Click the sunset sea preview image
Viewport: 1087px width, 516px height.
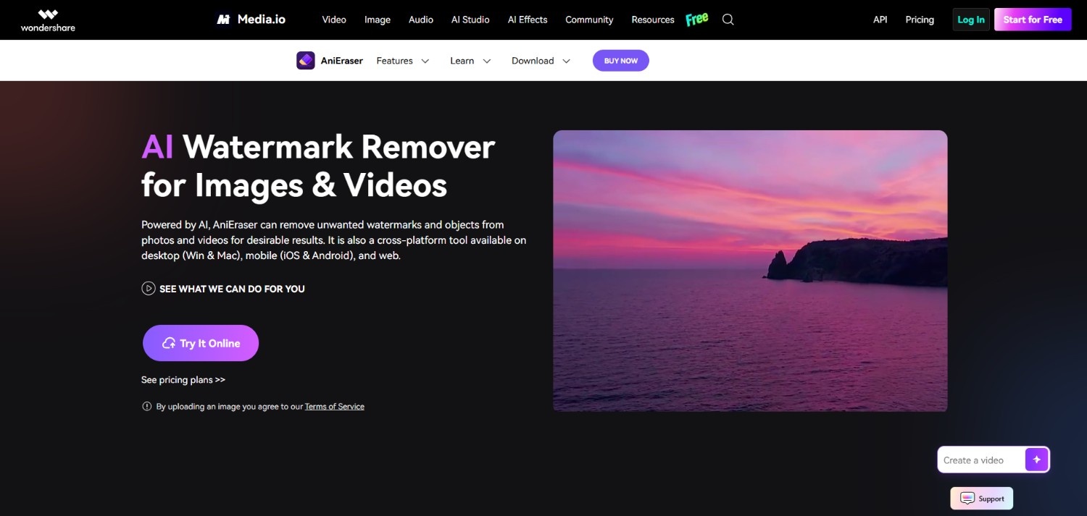tap(750, 271)
